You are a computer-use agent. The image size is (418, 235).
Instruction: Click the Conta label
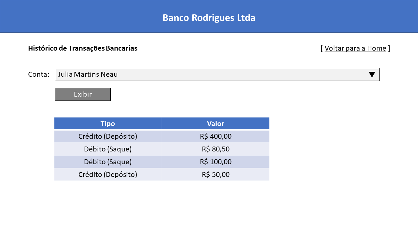click(39, 74)
